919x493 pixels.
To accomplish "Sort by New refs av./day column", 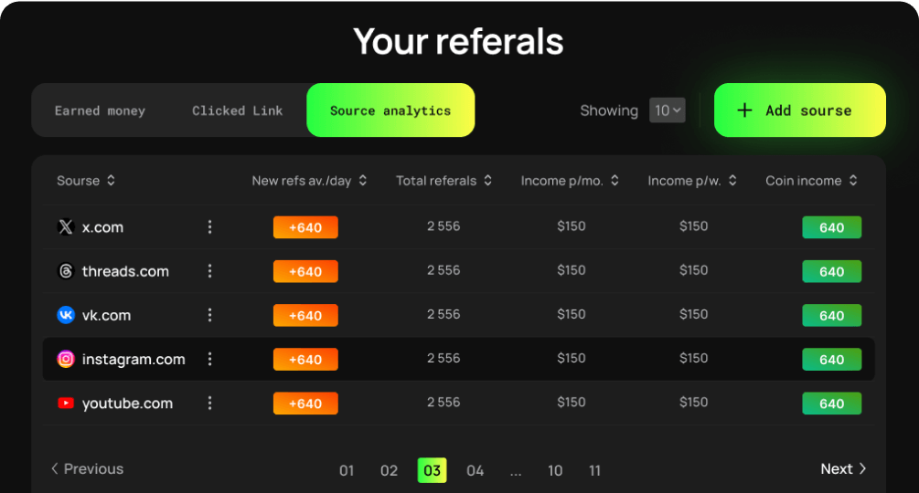I will point(309,181).
